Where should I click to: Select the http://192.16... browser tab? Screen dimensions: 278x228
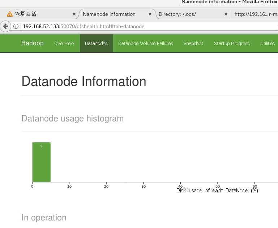(x=256, y=14)
